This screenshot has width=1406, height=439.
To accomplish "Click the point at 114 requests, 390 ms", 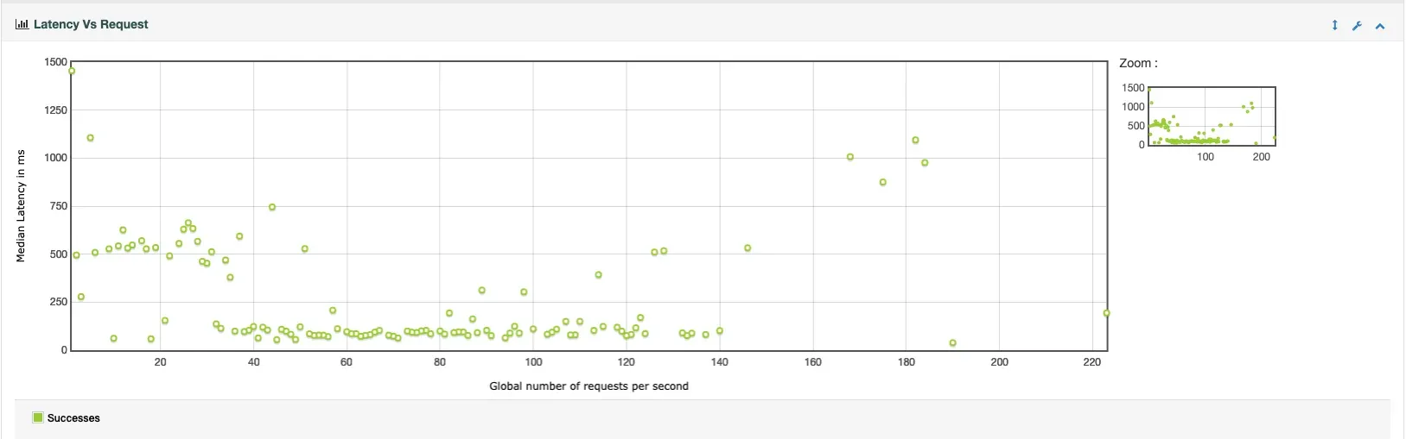I will (598, 275).
